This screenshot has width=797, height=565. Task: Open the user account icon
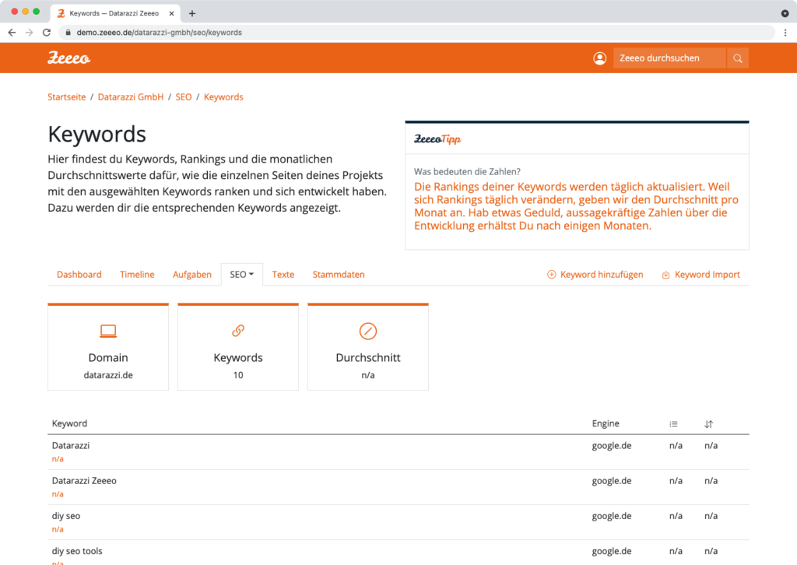click(600, 58)
